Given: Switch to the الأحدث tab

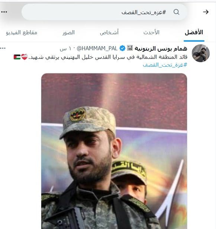Looking at the screenshot, I should pyautogui.click(x=151, y=32).
